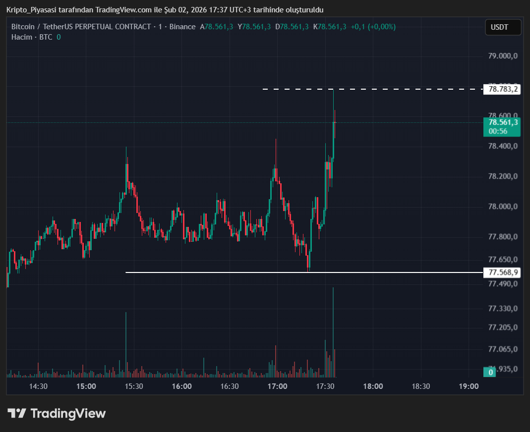Select the Hacim · BTC volume indicator label
Screen dimensions: 530x432
[32, 37]
